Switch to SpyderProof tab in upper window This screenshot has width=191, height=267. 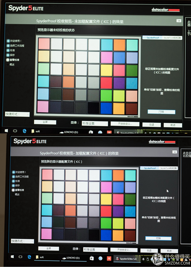click(x=152, y=38)
